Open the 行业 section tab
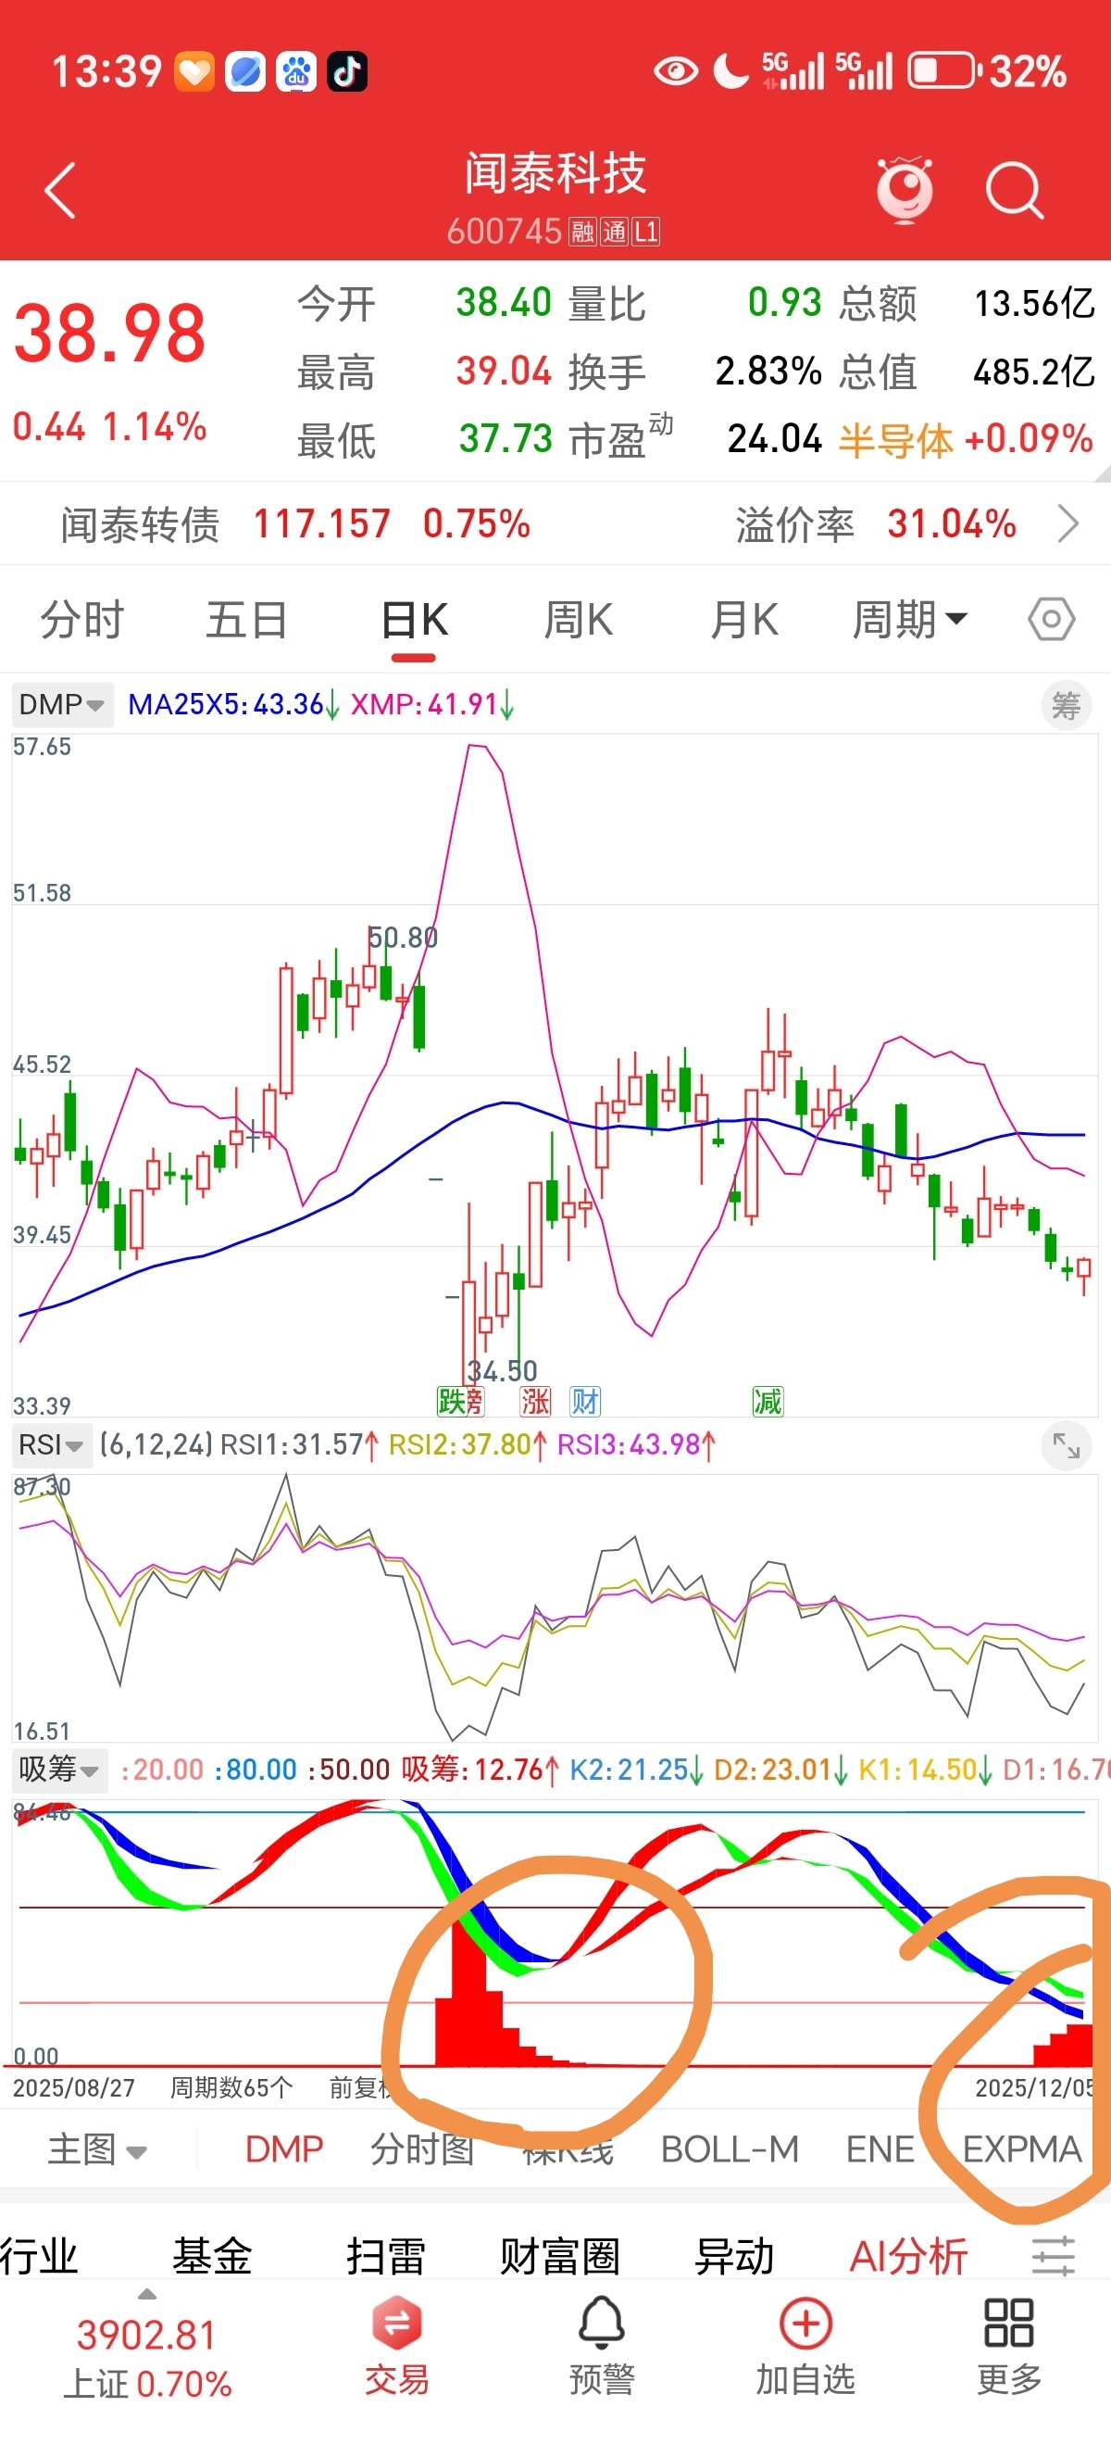Screen dimensions: 1111x2457 click(x=38, y=2257)
